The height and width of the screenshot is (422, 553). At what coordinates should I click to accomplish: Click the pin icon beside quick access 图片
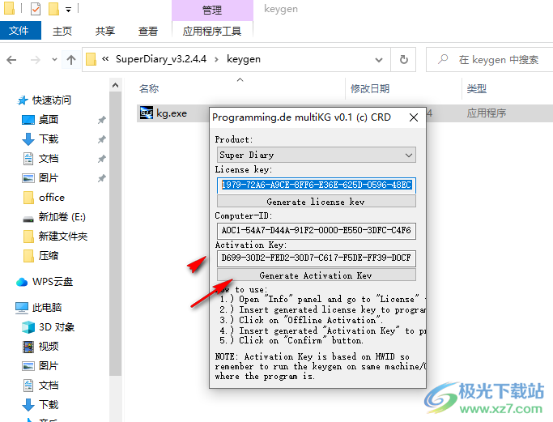tap(101, 178)
